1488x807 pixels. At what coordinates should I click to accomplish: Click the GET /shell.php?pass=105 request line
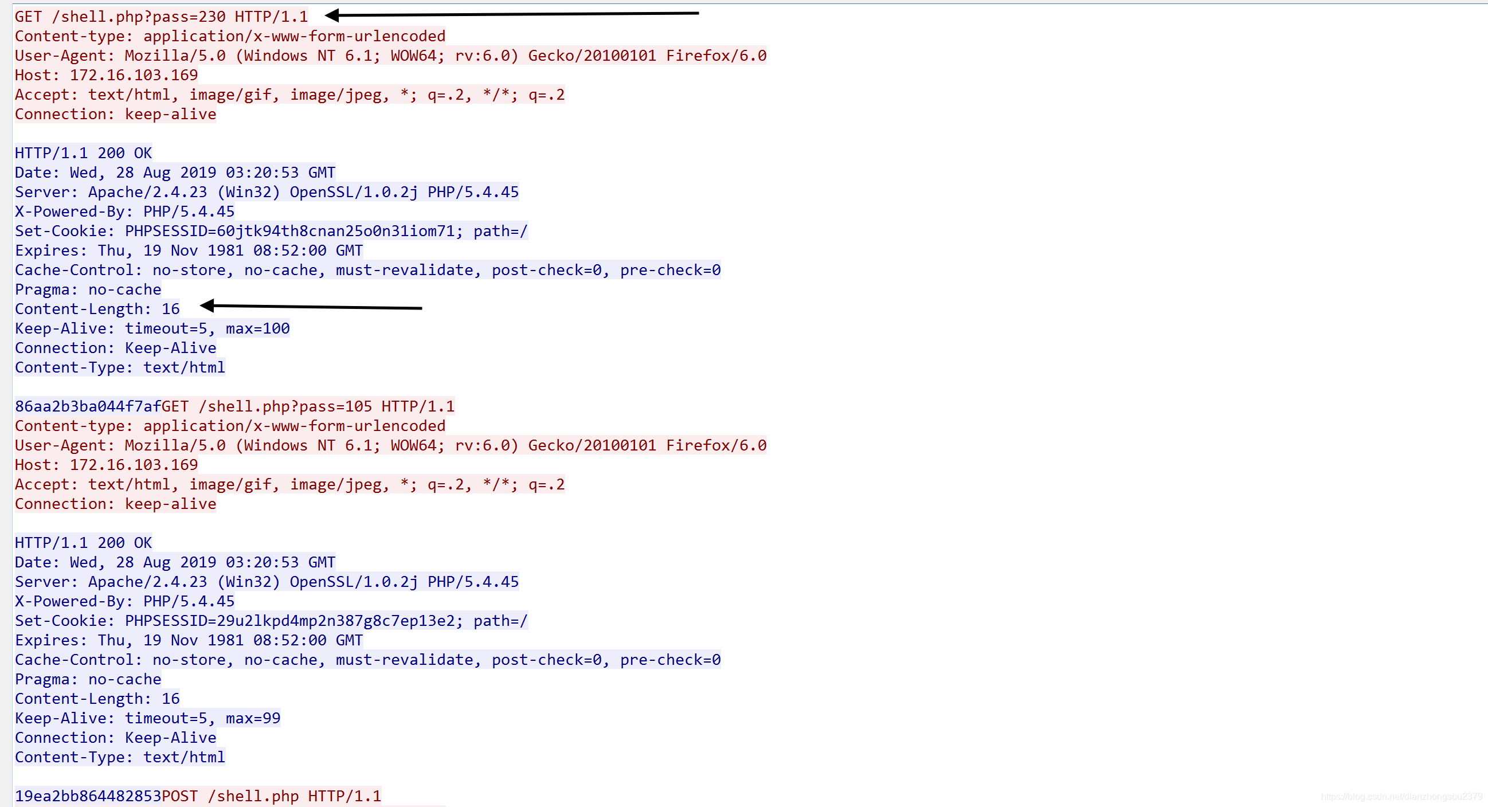coord(307,406)
